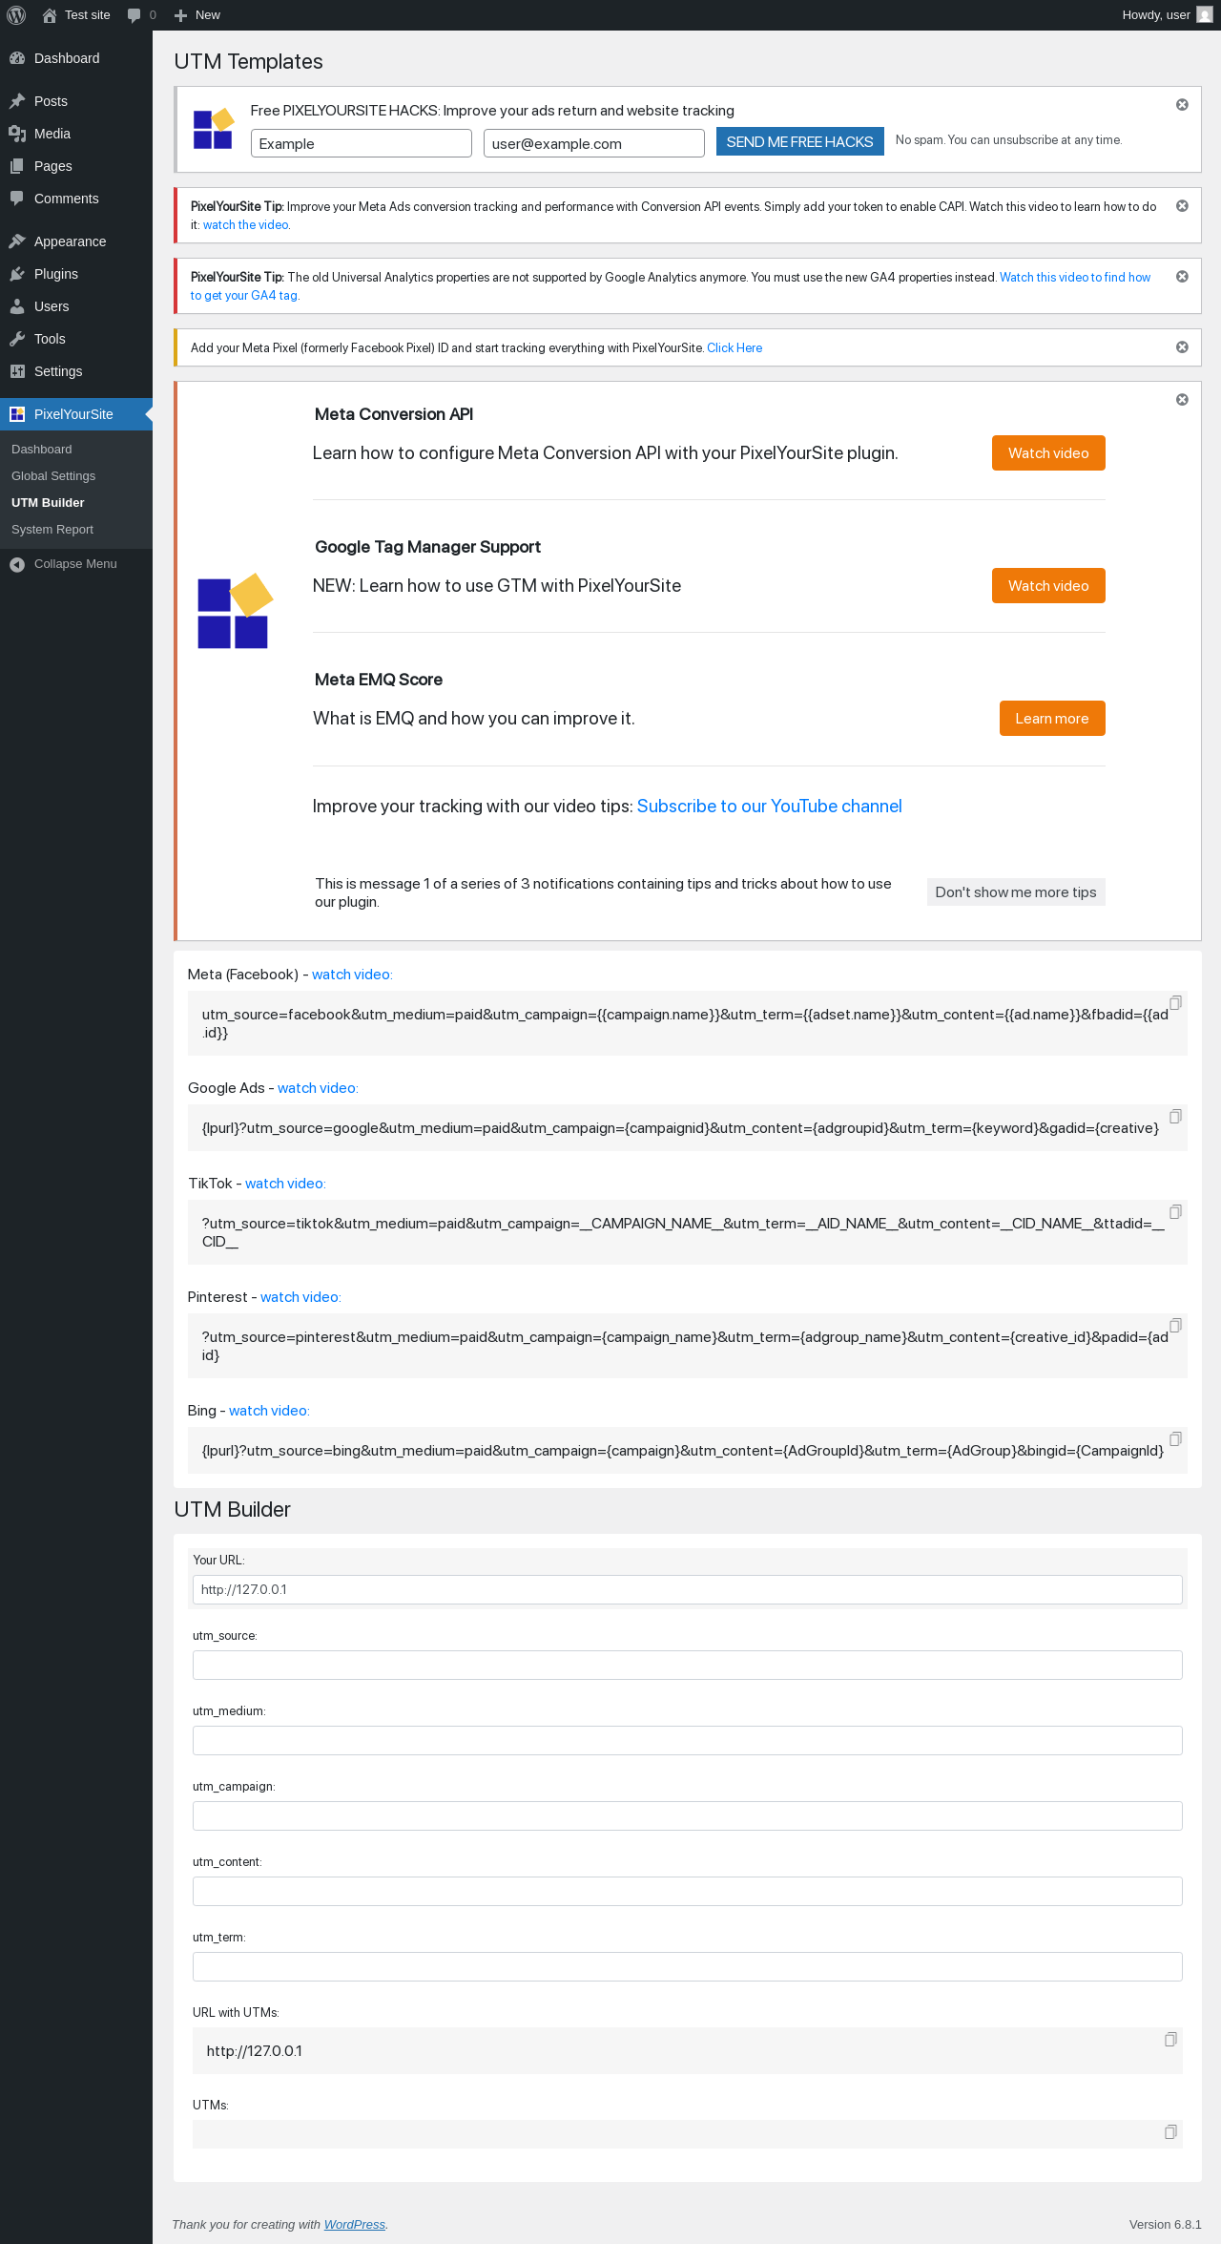Viewport: 1221px width, 2244px height.
Task: Open the Test site home link
Action: (x=76, y=15)
